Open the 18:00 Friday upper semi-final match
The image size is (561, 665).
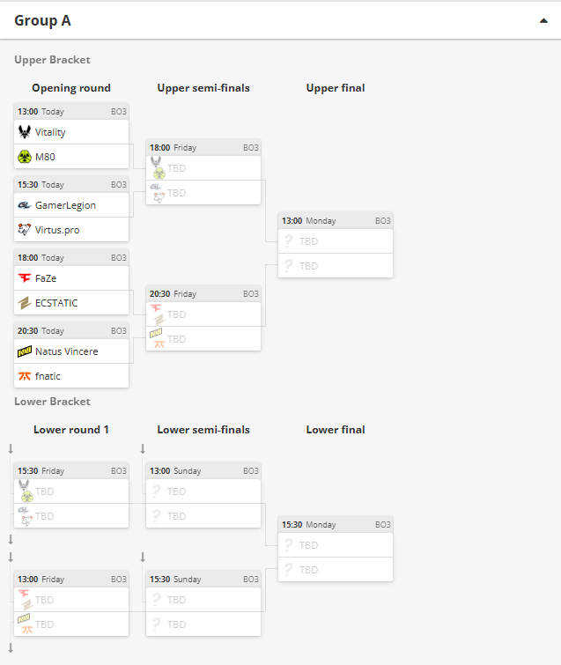203,172
